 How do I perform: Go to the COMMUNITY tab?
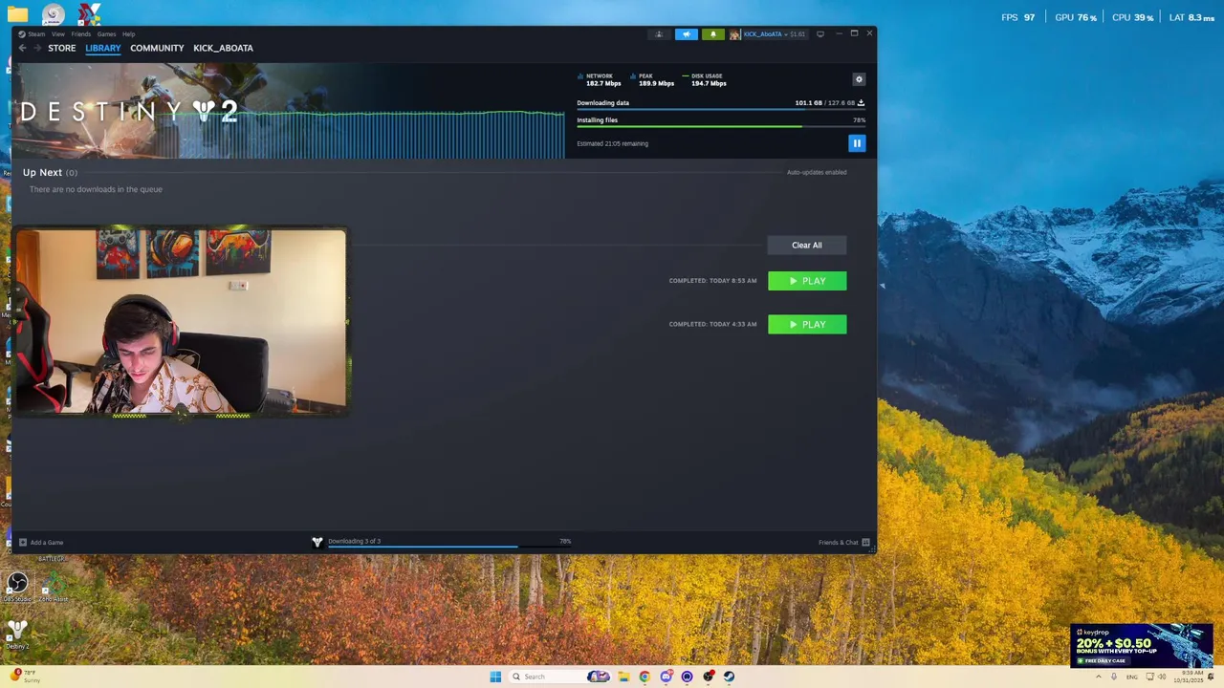pos(157,48)
